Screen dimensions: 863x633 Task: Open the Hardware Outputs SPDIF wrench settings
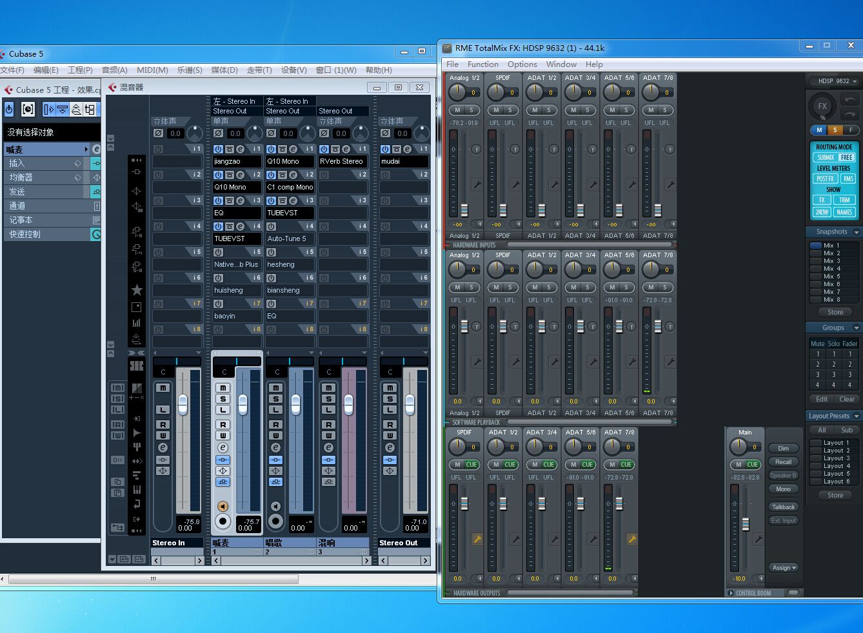477,539
